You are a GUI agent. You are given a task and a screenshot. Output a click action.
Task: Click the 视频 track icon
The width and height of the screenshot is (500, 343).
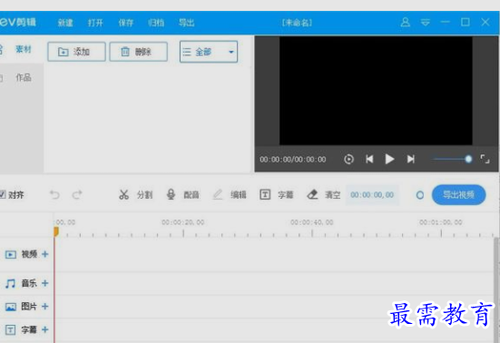[11, 254]
